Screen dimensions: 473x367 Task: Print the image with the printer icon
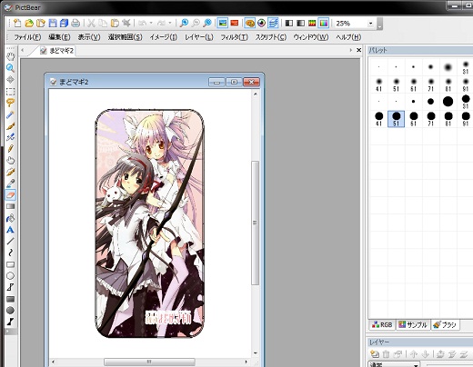coord(75,23)
